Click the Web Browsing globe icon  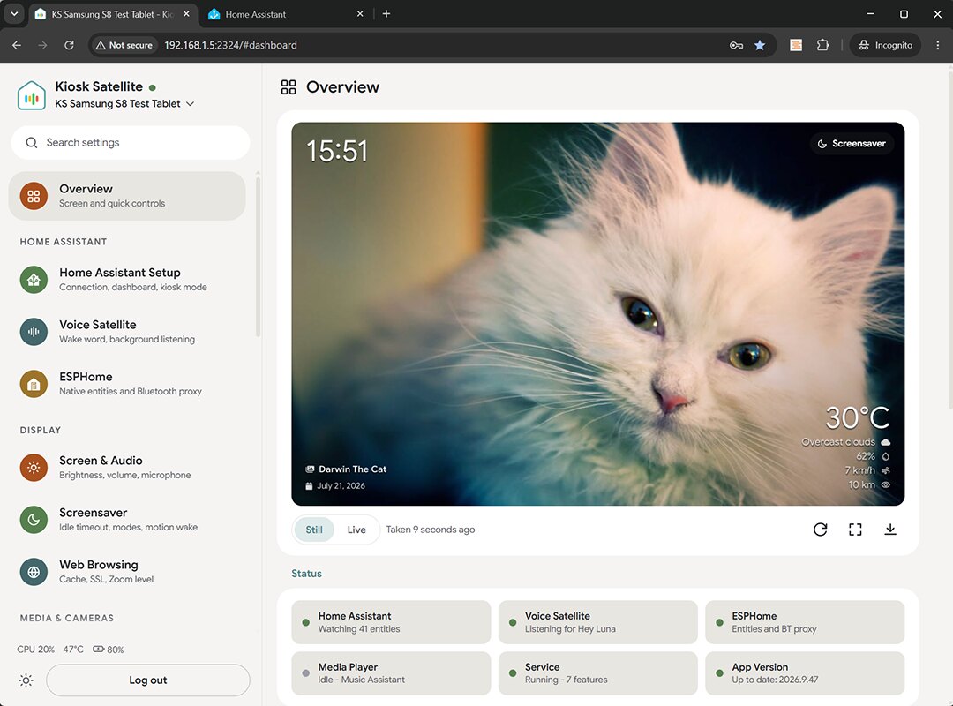click(34, 572)
